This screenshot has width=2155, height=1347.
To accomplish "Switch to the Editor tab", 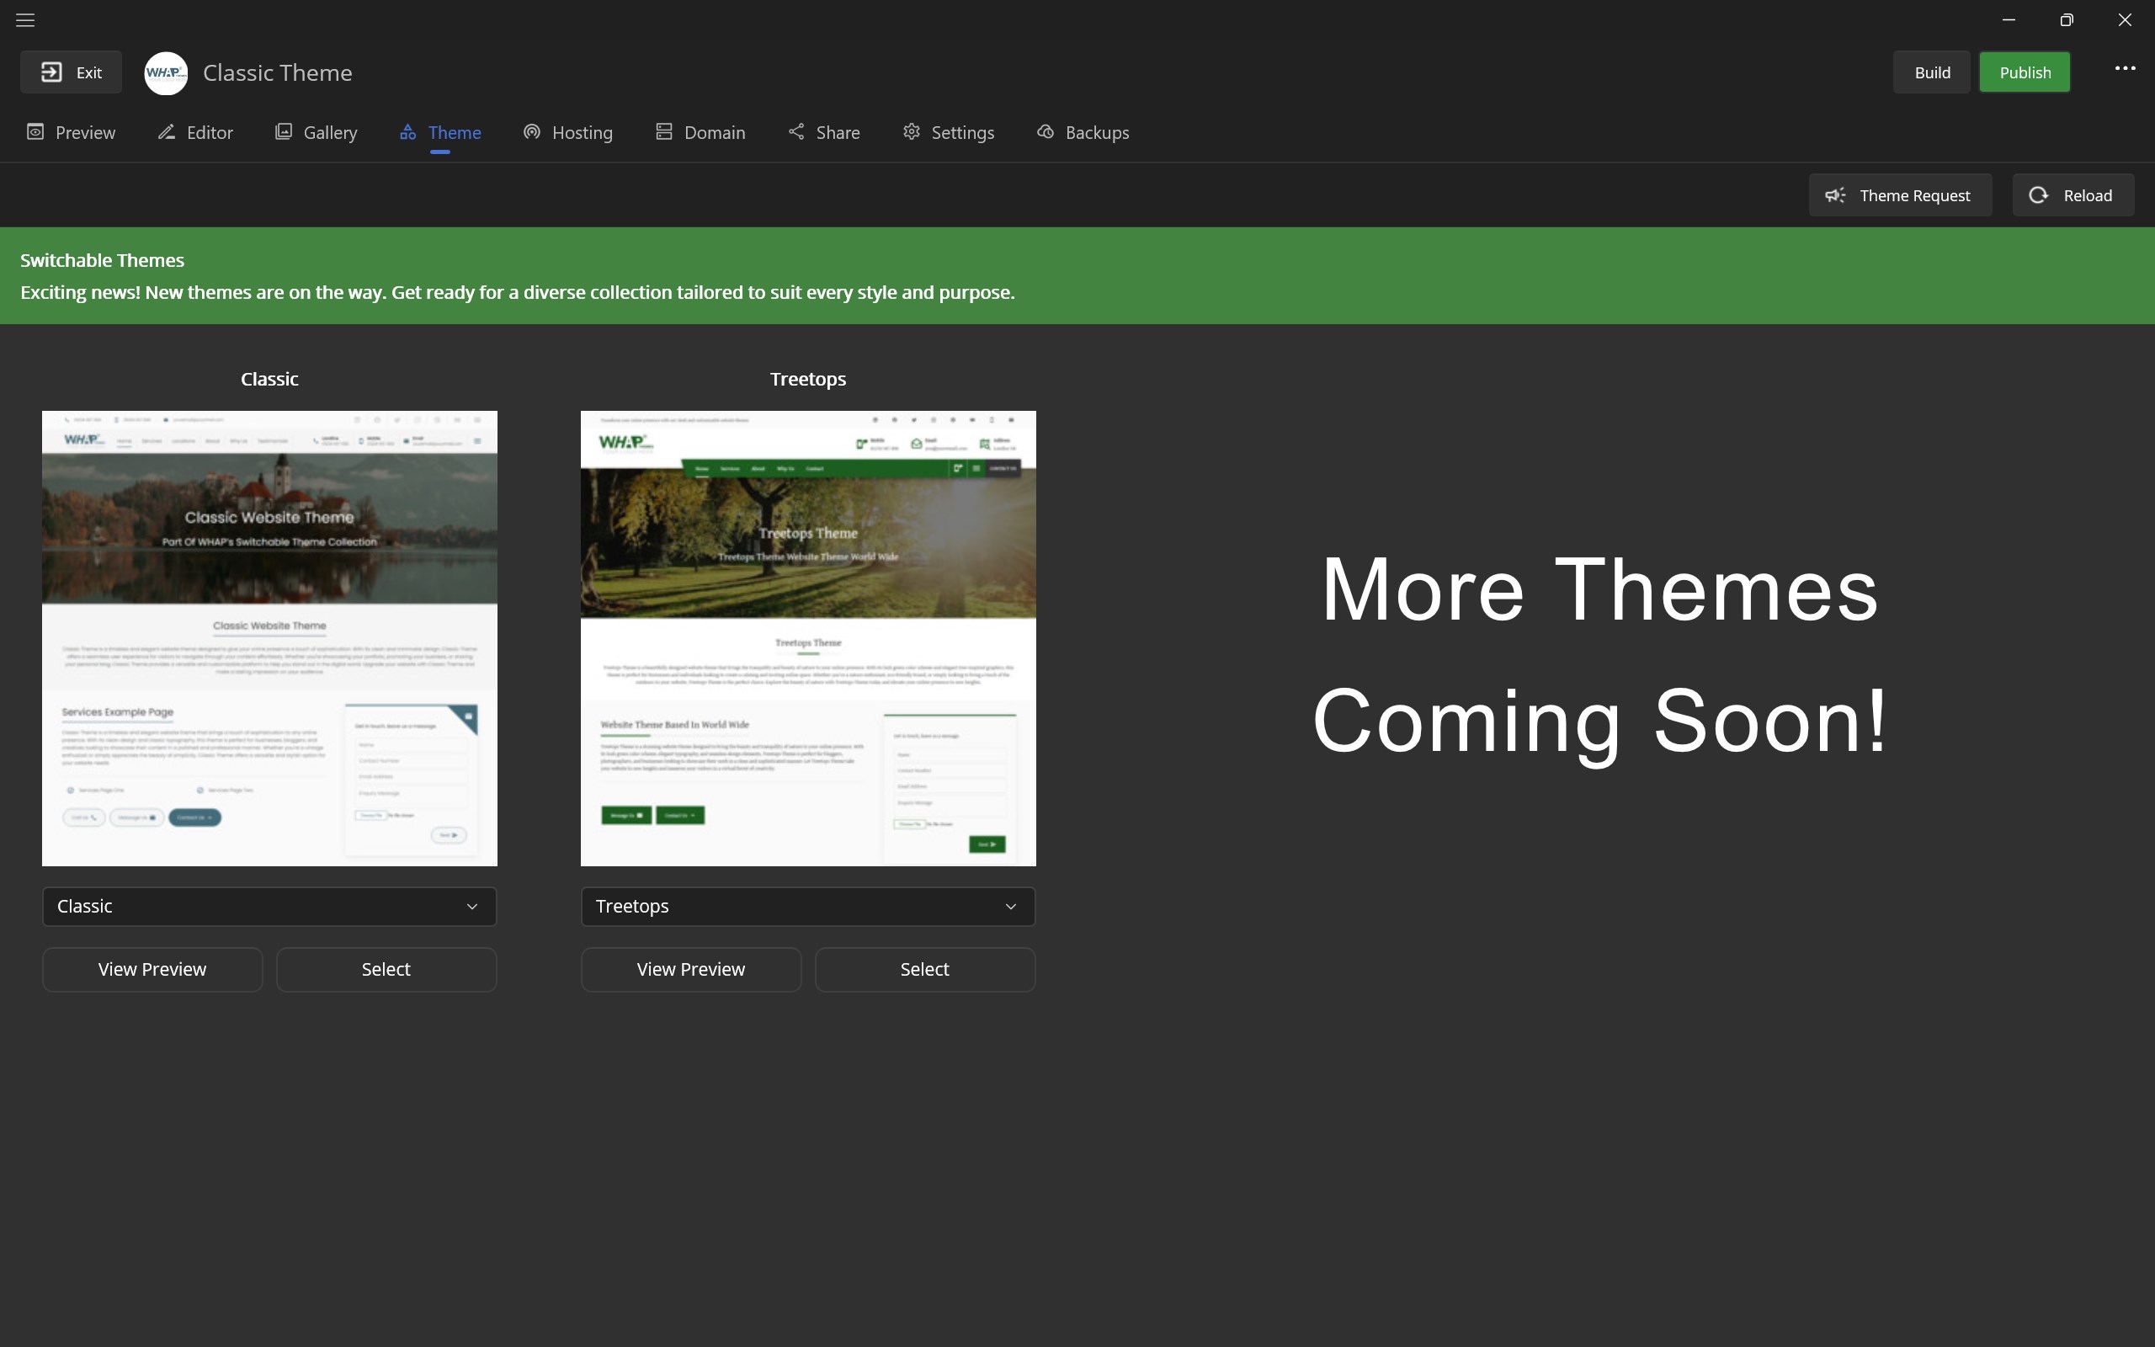I will click(x=195, y=133).
